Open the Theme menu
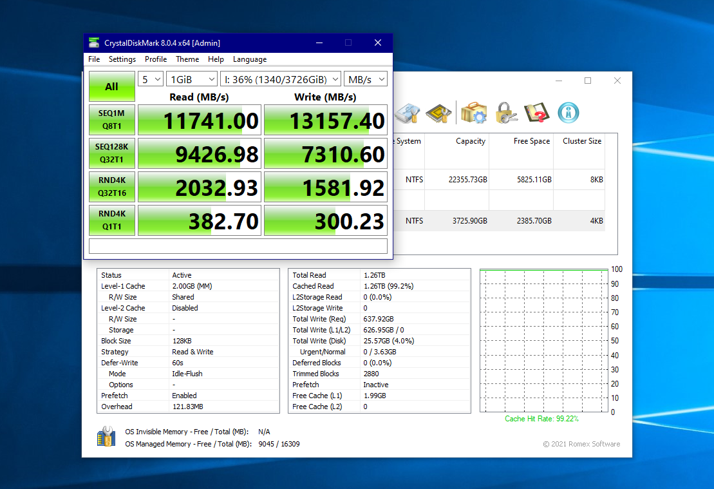The height and width of the screenshot is (489, 714). click(187, 59)
